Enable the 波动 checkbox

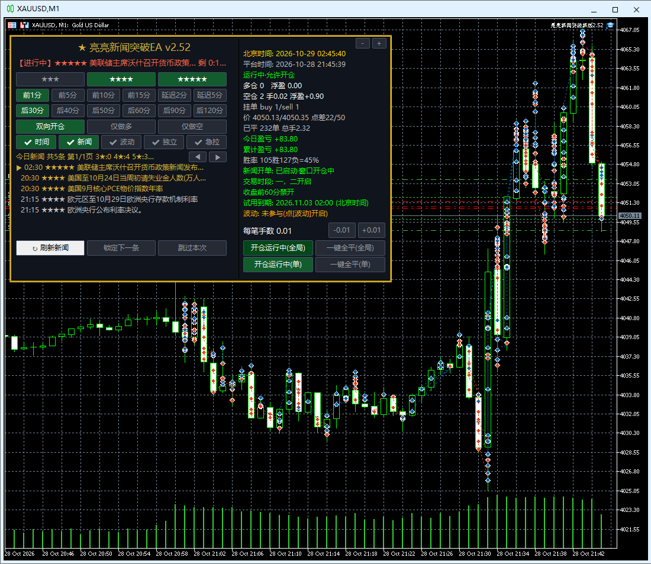tap(121, 142)
